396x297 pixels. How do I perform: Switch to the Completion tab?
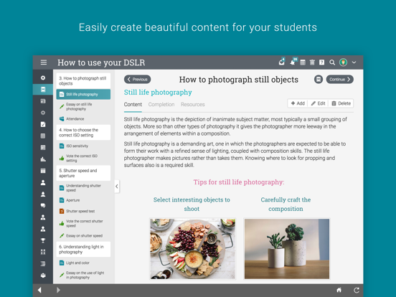161,105
